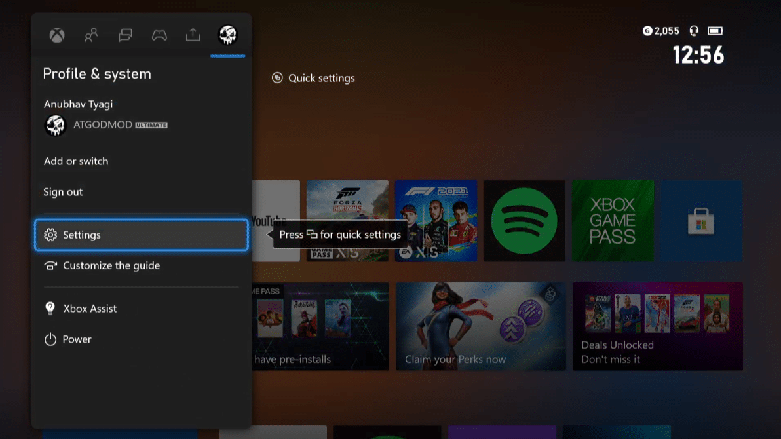Click the Customize the guide icon

[x=50, y=265]
